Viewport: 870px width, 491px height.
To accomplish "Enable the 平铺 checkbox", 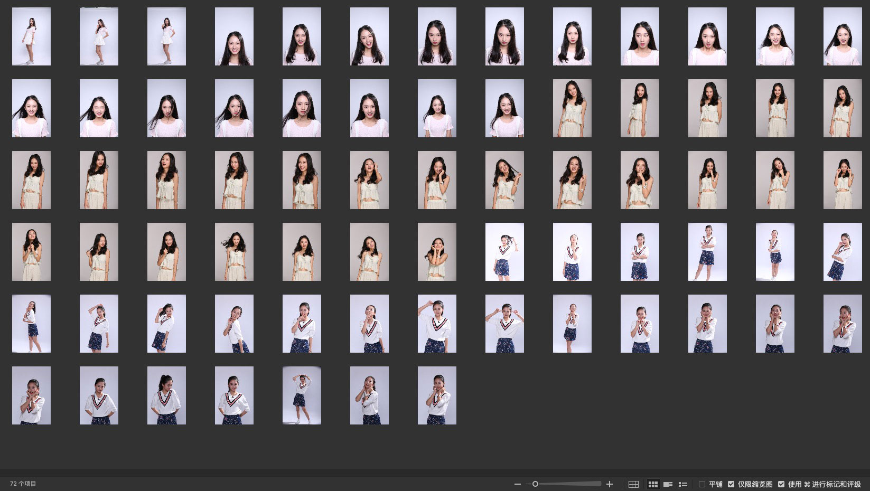I will coord(702,484).
